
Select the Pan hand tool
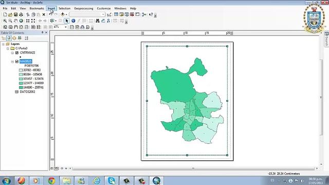(x=16, y=21)
